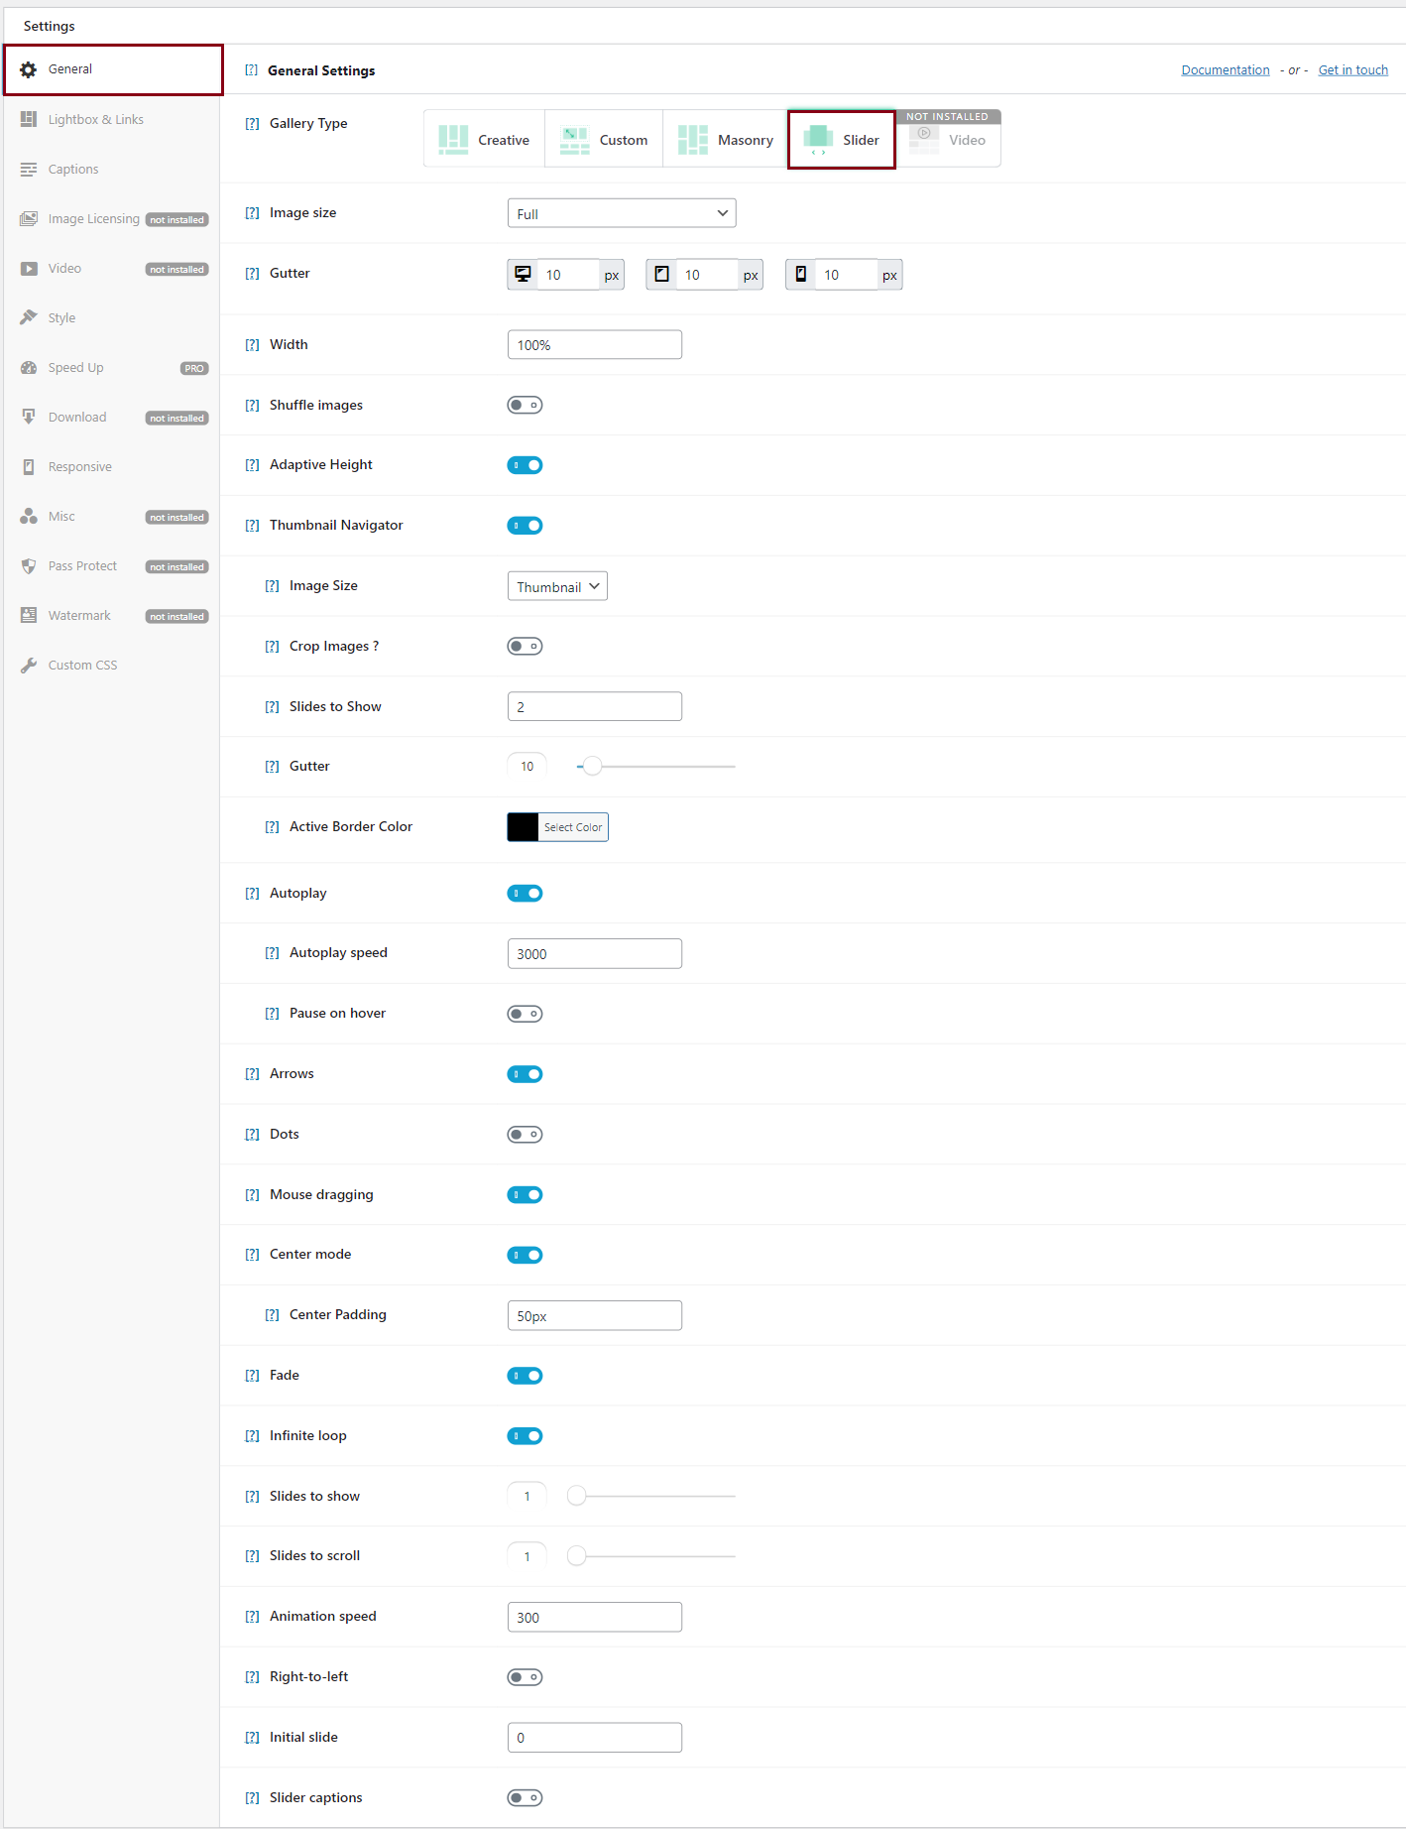Choose the Masonry gallery type icon
Viewport: 1406px width, 1829px height.
692,140
